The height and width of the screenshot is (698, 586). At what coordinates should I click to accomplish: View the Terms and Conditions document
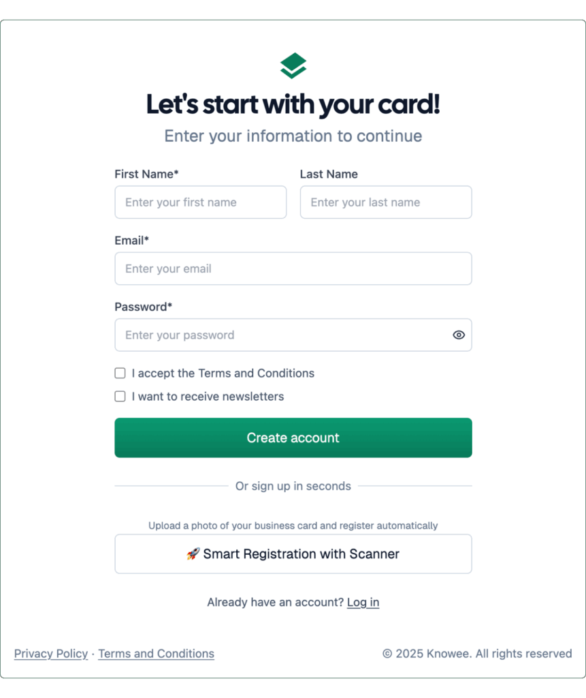click(156, 653)
